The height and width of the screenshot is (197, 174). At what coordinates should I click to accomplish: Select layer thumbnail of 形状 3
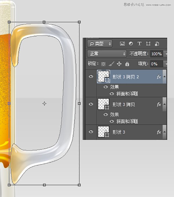click(104, 132)
